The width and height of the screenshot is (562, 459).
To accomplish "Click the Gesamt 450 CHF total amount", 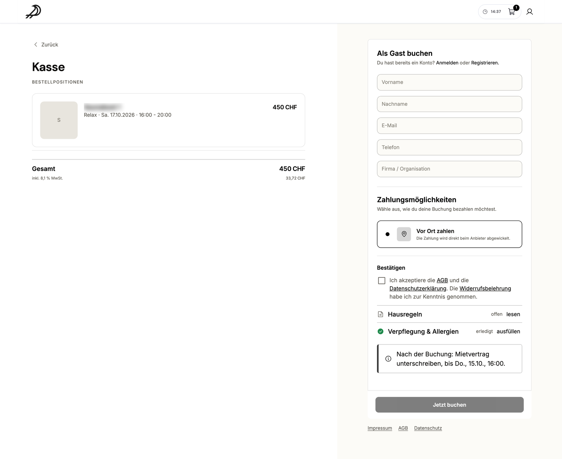I will pyautogui.click(x=292, y=169).
